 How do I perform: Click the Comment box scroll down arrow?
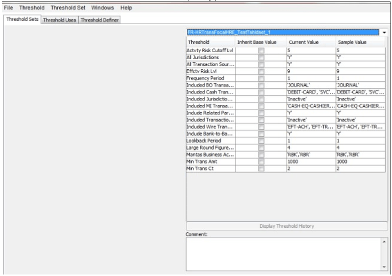(x=384, y=267)
